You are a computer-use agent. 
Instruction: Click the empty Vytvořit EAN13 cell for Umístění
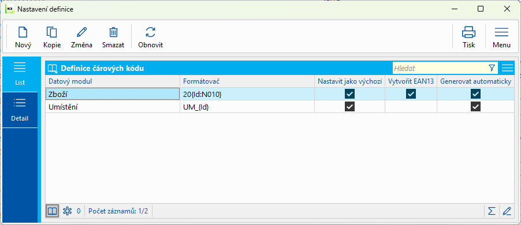point(411,107)
